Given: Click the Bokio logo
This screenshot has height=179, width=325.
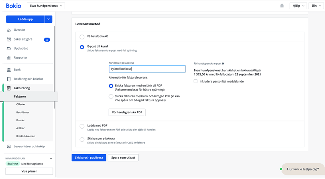Looking at the screenshot, I should (14, 6).
